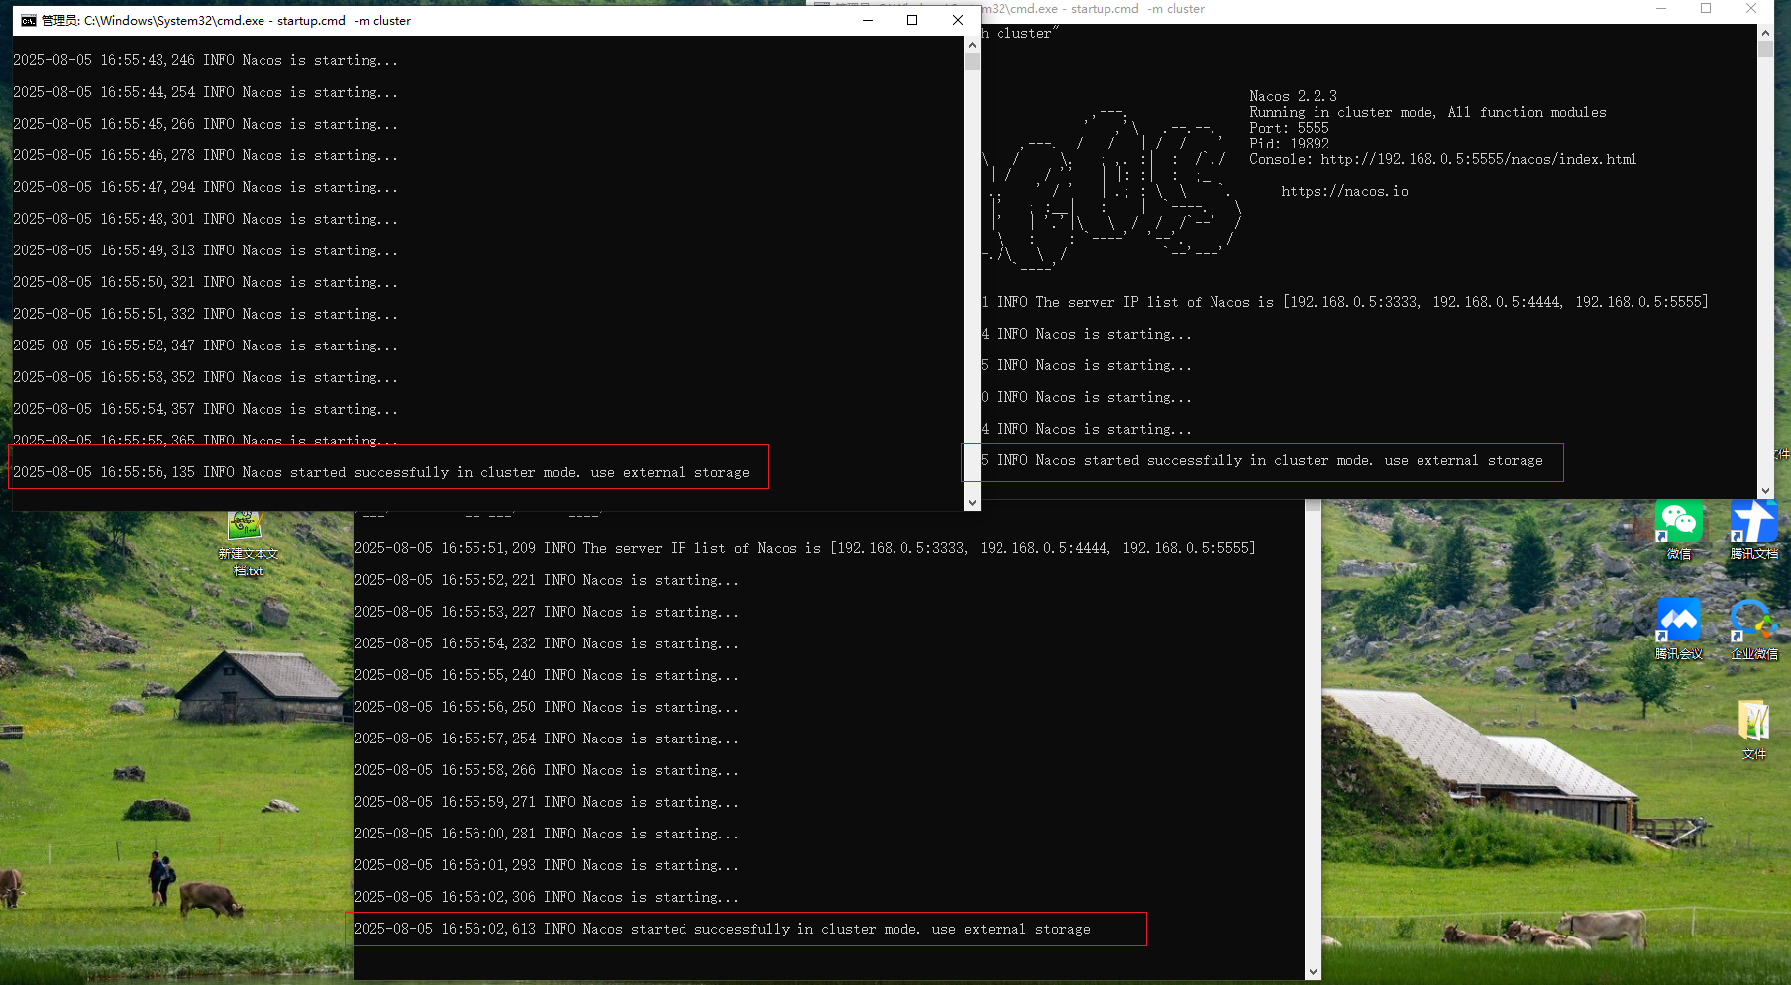Click the right-hand cmd window title text

coord(1093,9)
